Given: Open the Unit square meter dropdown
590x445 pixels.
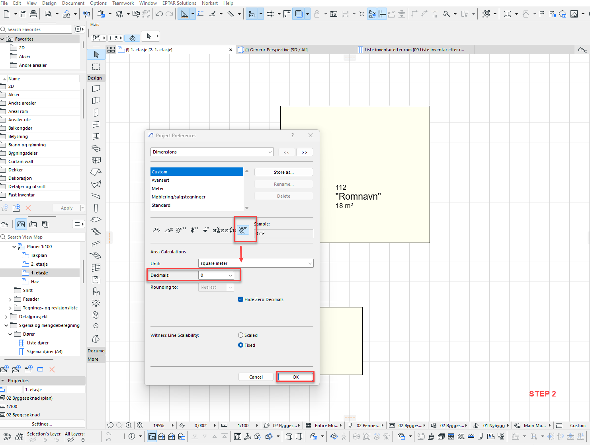Looking at the screenshot, I should (x=256, y=263).
